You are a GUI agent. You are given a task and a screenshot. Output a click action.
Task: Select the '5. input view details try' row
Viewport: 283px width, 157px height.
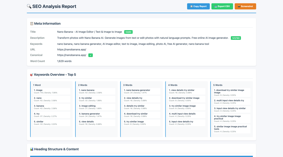(x=187, y=123)
